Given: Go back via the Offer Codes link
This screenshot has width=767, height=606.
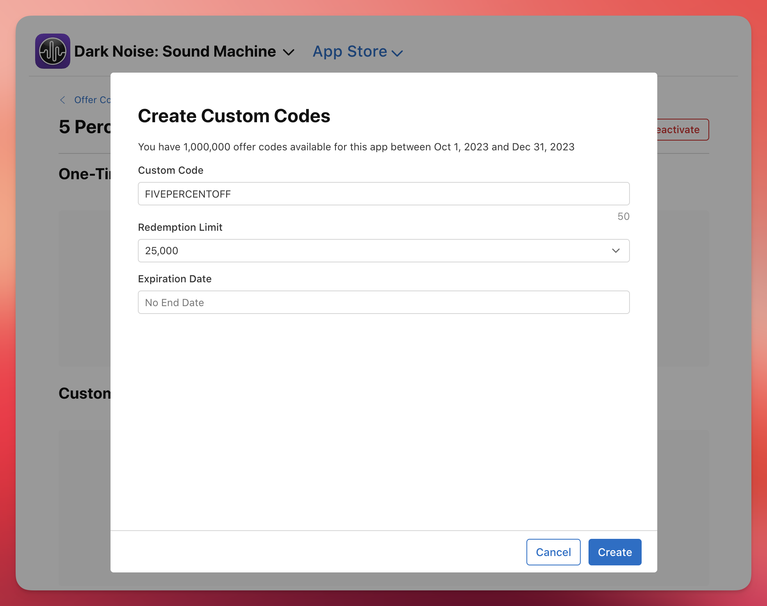Looking at the screenshot, I should point(85,100).
